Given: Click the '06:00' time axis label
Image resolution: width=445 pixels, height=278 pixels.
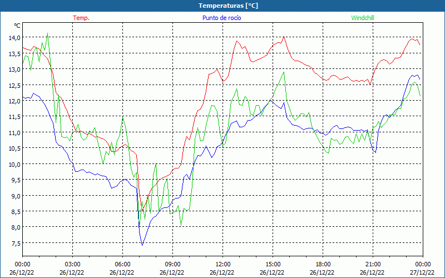Looking at the screenshot, I should tap(122, 265).
